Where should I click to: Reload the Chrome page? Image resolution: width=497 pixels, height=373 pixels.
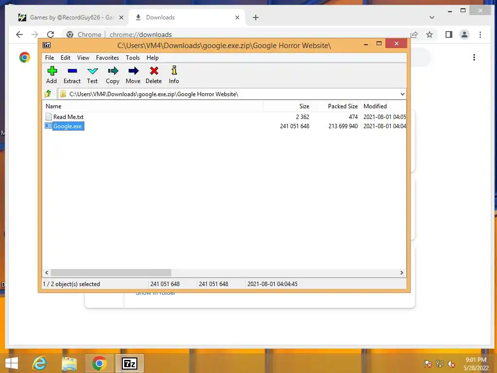(x=50, y=34)
